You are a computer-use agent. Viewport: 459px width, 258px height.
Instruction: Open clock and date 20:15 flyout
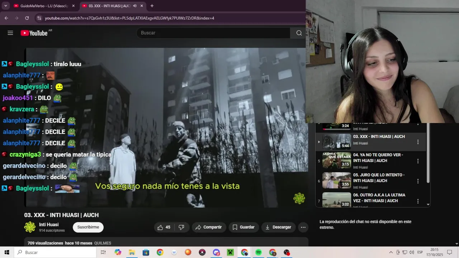coord(434,252)
